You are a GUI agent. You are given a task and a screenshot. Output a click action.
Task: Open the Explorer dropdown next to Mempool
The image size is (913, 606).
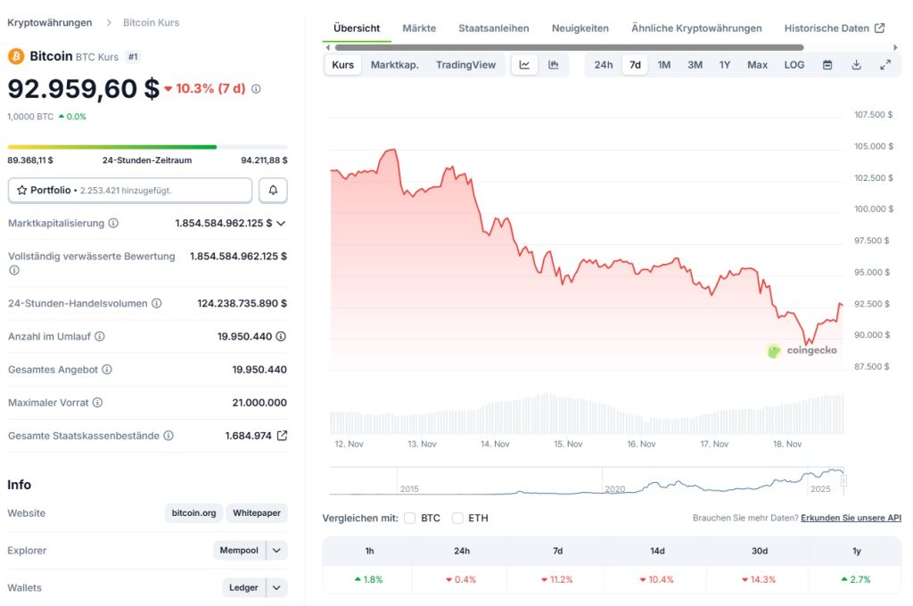coord(277,550)
